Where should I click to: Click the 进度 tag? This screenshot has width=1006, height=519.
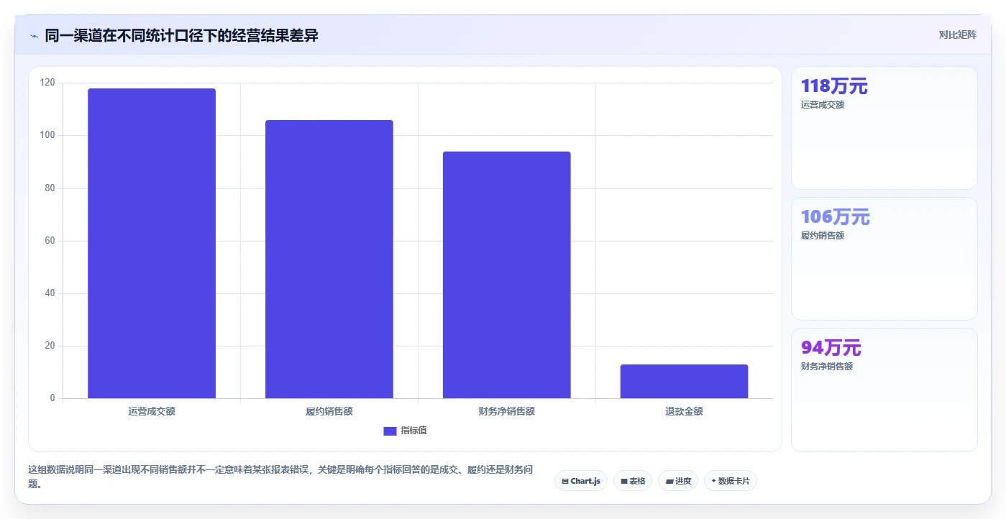pyautogui.click(x=678, y=481)
